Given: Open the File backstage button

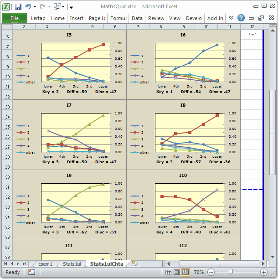Looking at the screenshot, I should point(14,18).
